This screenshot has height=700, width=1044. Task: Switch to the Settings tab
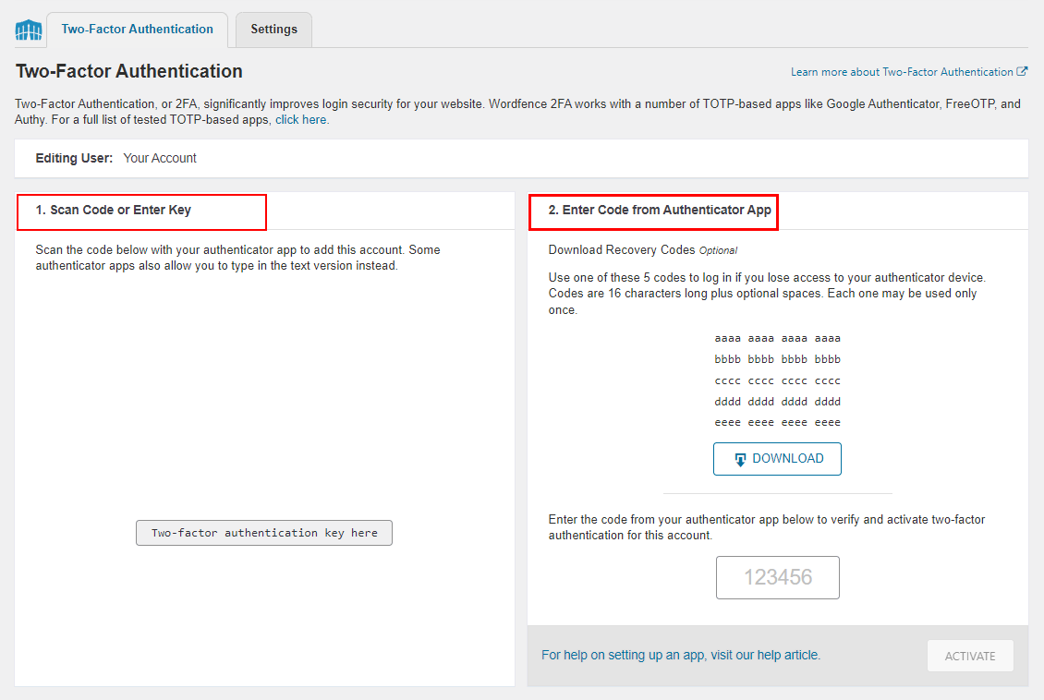[273, 29]
